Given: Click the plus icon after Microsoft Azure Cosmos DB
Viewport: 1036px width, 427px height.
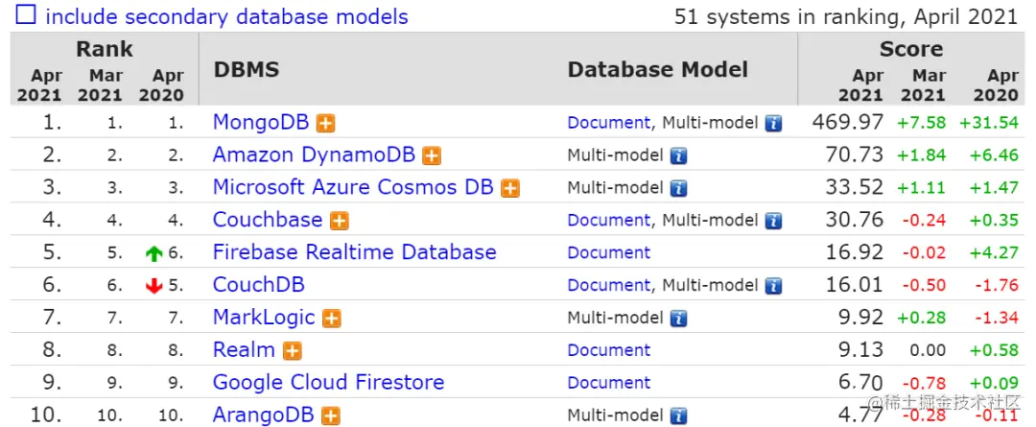Looking at the screenshot, I should (510, 189).
